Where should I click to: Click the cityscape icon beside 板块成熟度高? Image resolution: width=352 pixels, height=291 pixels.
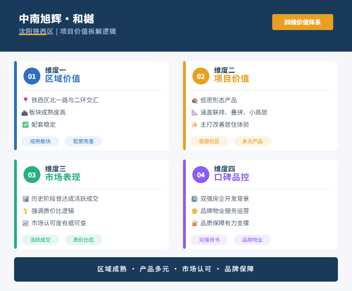click(24, 113)
